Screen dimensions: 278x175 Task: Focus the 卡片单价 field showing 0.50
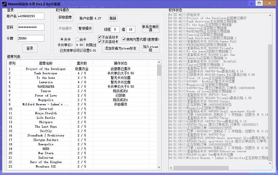80,45
